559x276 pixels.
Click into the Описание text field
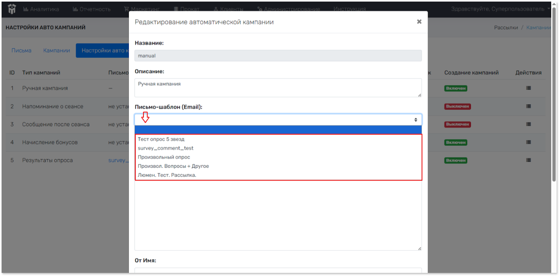(278, 88)
